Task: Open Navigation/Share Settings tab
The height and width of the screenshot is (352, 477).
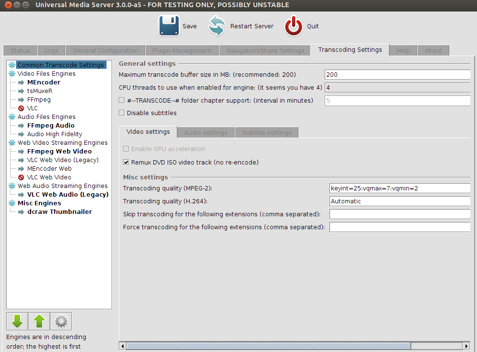Action: [265, 50]
